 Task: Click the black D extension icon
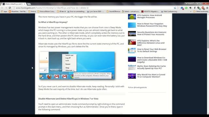(x=199, y=8)
